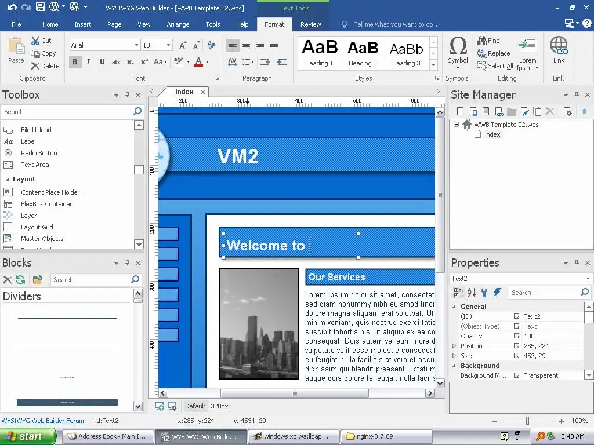Open the font color dropdown arrow
The width and height of the screenshot is (594, 445).
[x=207, y=62]
